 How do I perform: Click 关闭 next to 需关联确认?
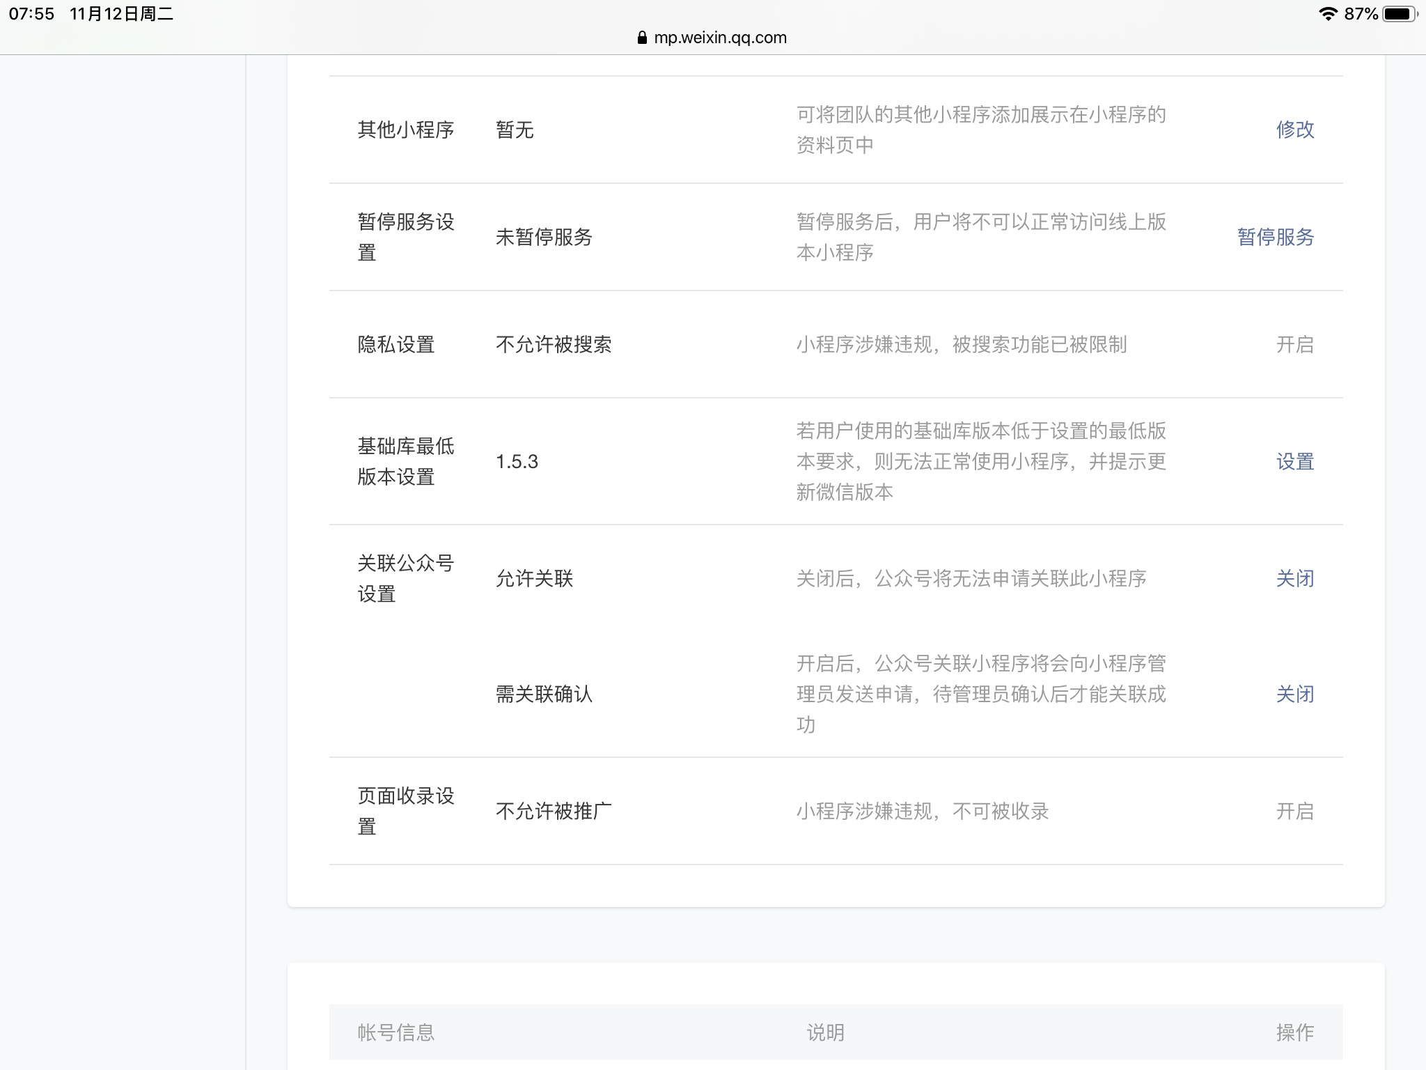tap(1294, 694)
